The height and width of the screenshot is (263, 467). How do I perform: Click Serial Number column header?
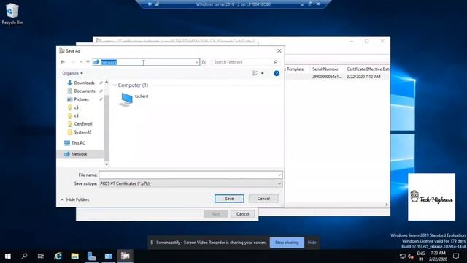pyautogui.click(x=325, y=69)
